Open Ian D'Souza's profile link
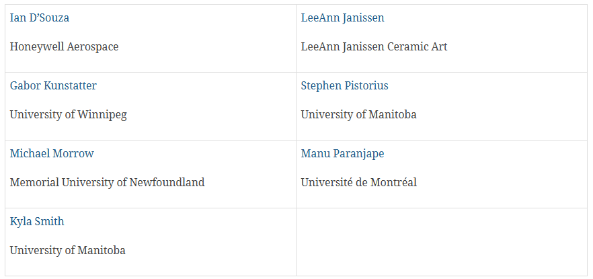The image size is (593, 279). click(39, 17)
